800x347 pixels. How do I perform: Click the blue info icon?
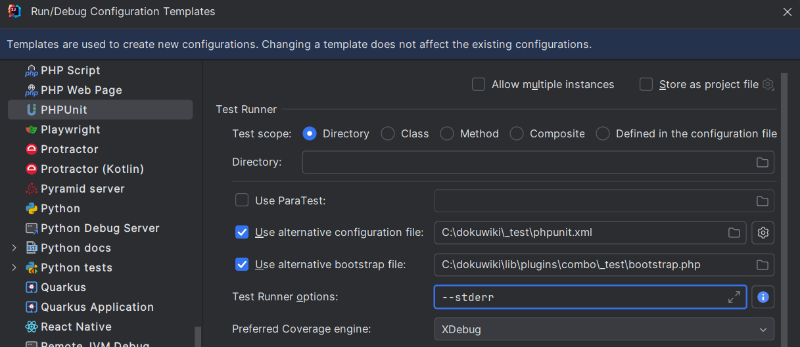(763, 297)
